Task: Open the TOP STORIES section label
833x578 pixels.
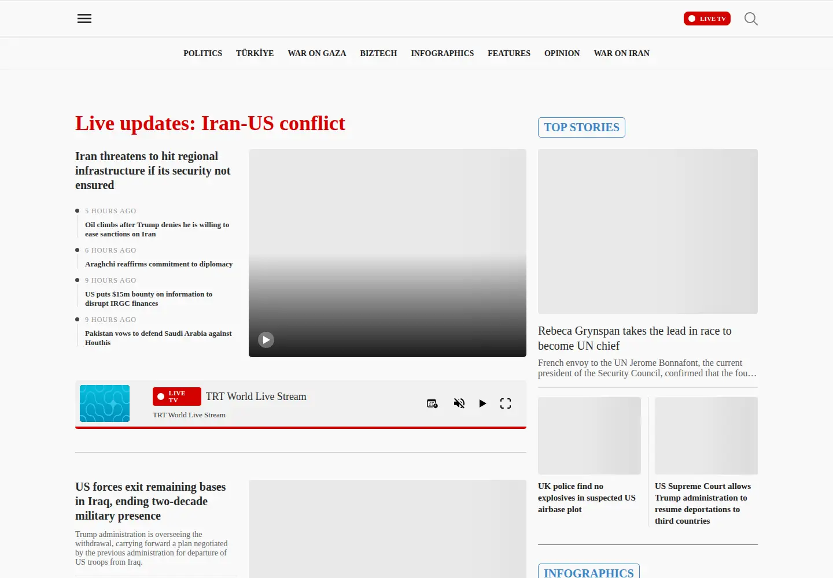Action: tap(581, 127)
